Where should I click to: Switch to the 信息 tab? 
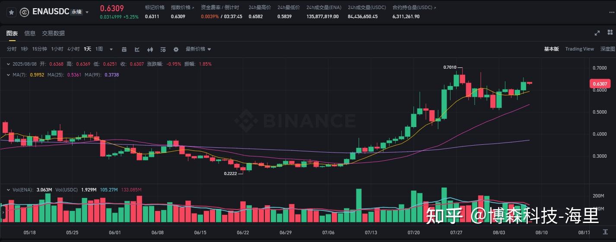coord(30,33)
